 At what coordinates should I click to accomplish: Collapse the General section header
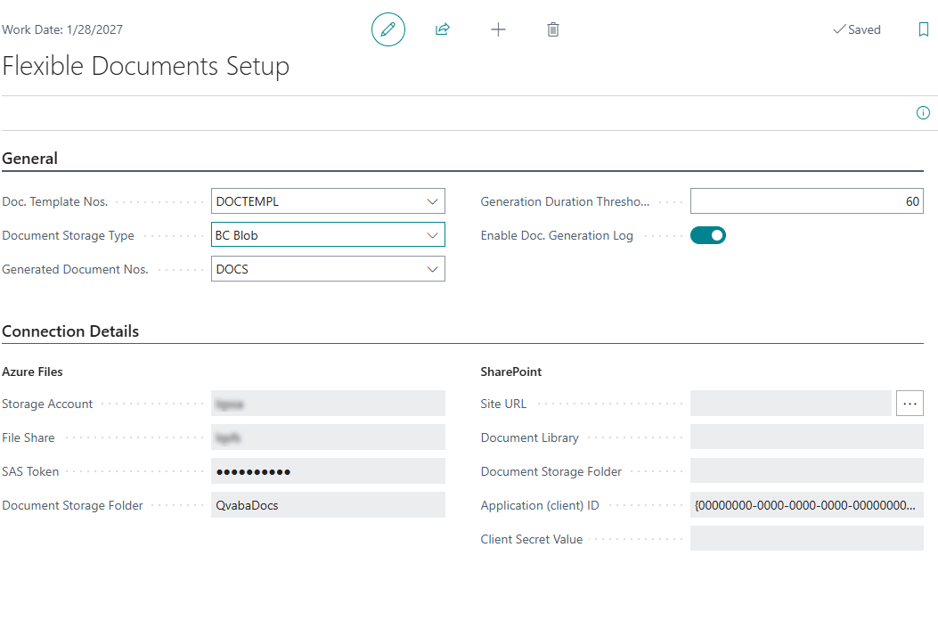(x=30, y=159)
